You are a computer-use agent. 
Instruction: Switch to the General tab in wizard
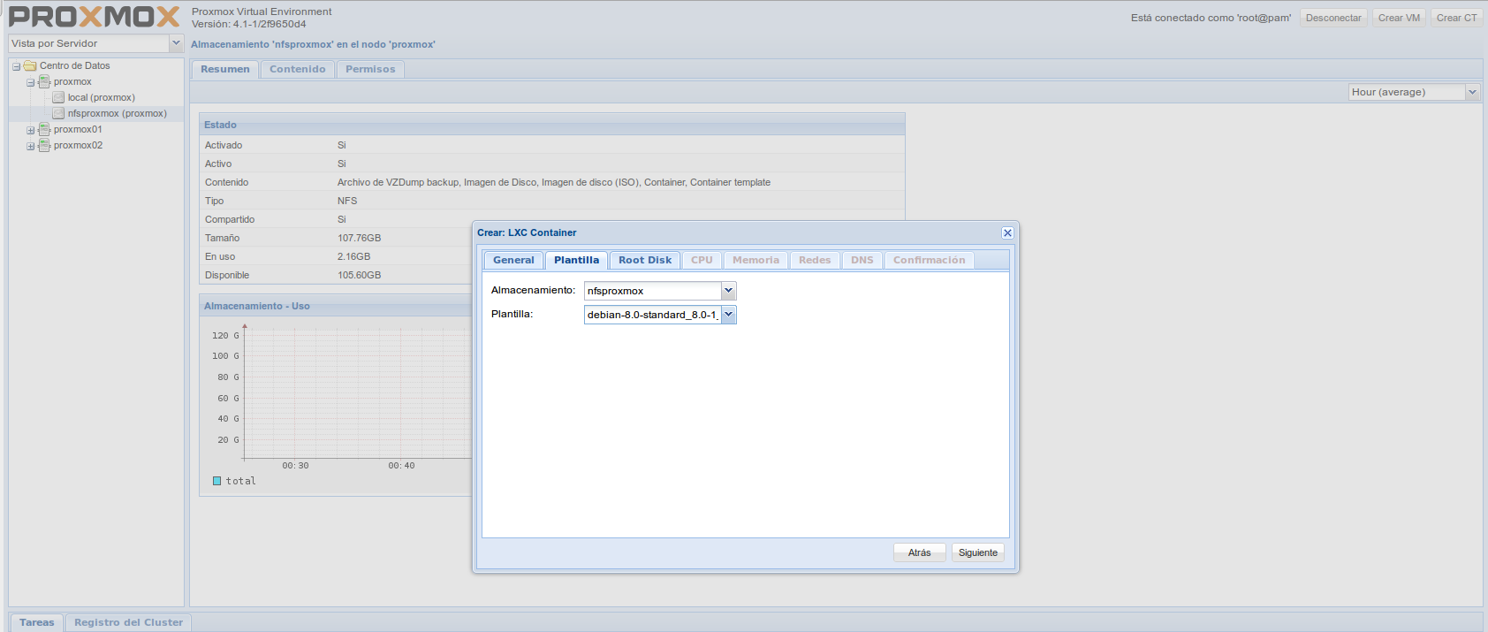[513, 260]
